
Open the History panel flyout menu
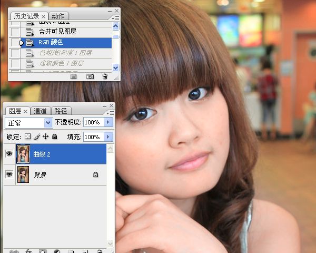pyautogui.click(x=116, y=18)
